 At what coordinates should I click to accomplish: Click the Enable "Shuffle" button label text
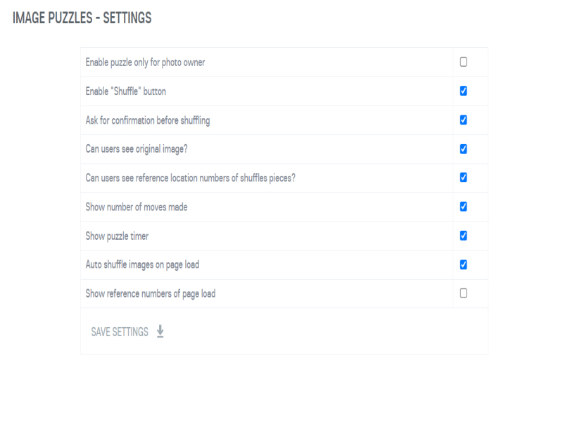point(125,91)
